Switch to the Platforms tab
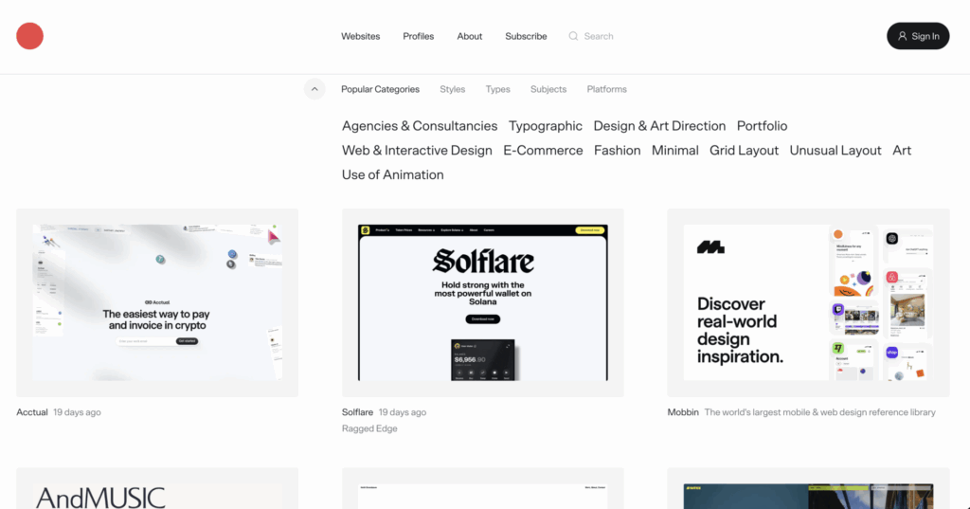This screenshot has height=509, width=970. 607,89
